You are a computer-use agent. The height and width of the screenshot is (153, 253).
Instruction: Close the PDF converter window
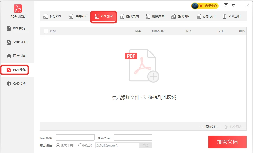click(248, 5)
